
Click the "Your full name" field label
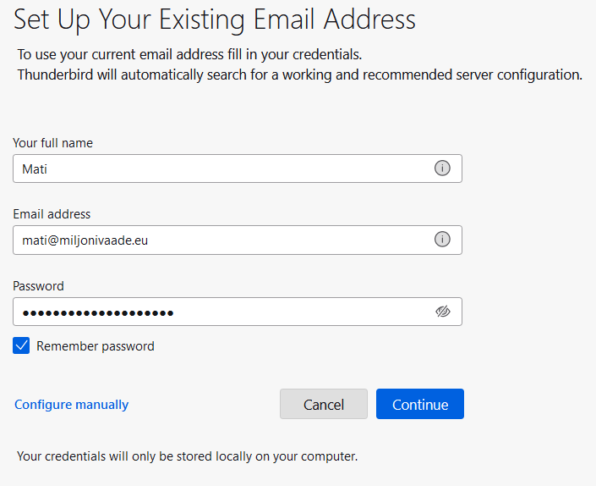click(52, 143)
